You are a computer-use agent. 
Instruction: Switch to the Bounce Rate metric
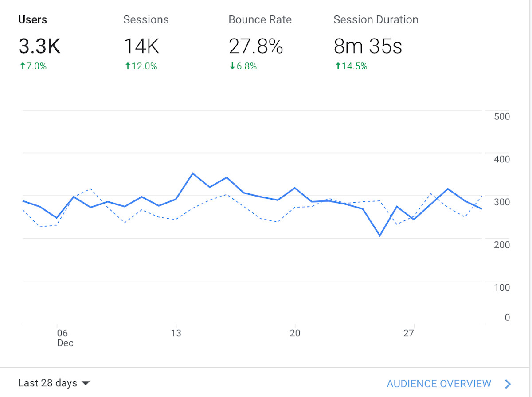pos(260,20)
